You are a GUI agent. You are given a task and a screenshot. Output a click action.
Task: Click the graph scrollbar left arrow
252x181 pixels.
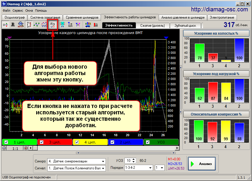tap(30, 148)
